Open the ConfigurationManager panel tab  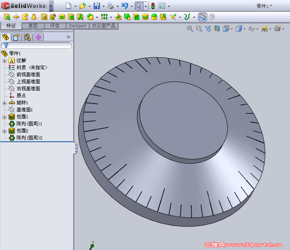tap(27, 37)
